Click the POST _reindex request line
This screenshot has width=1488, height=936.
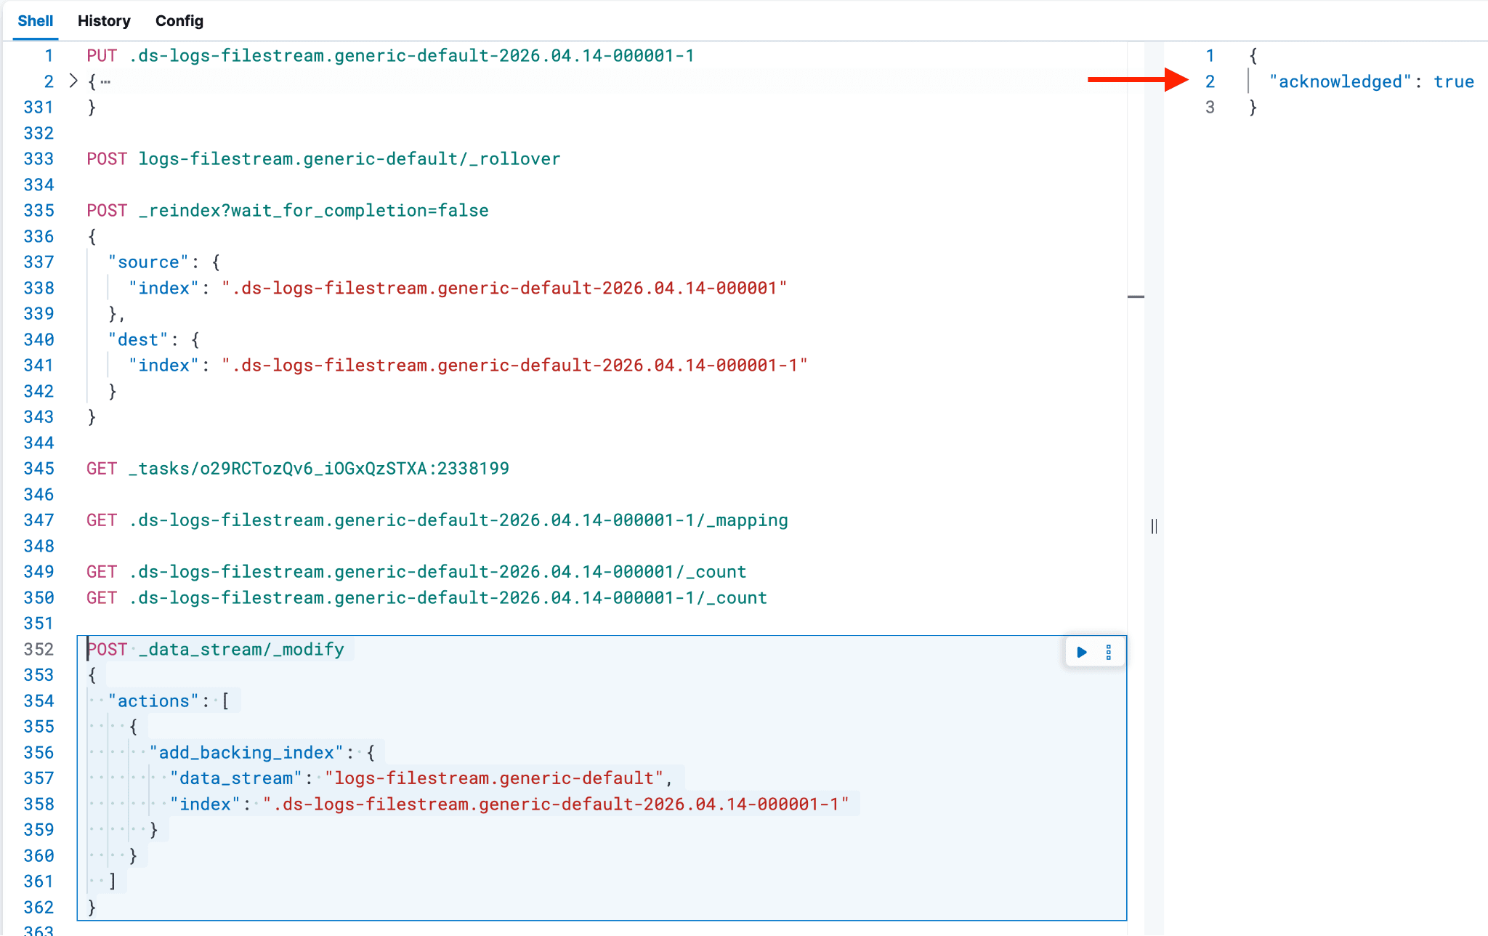[x=287, y=211]
